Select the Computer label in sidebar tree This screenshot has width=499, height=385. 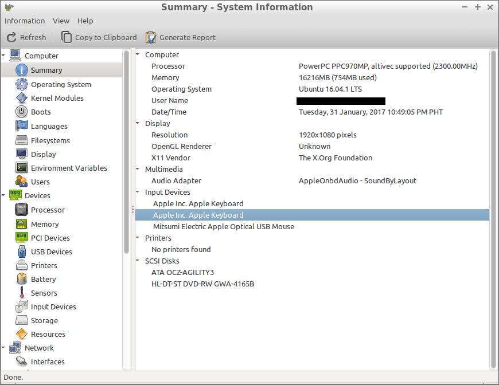tap(42, 56)
